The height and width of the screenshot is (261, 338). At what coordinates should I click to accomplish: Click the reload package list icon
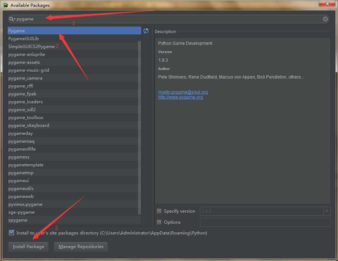coord(146,31)
